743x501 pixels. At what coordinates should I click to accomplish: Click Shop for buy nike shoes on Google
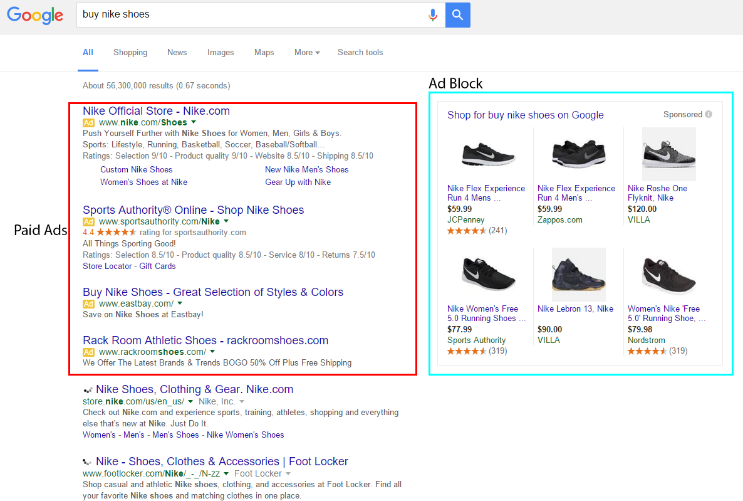pyautogui.click(x=526, y=115)
